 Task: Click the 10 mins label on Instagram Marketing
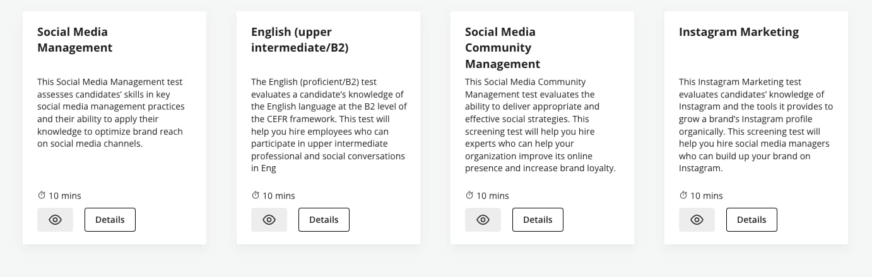pyautogui.click(x=706, y=196)
